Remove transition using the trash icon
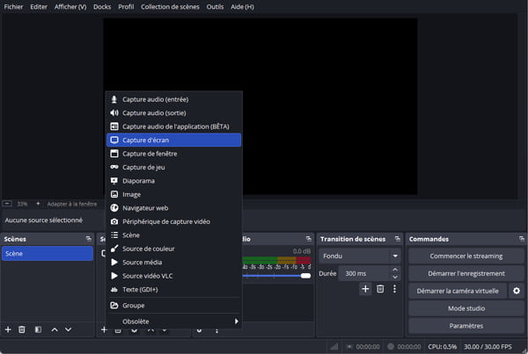The height and width of the screenshot is (354, 528). coord(380,289)
